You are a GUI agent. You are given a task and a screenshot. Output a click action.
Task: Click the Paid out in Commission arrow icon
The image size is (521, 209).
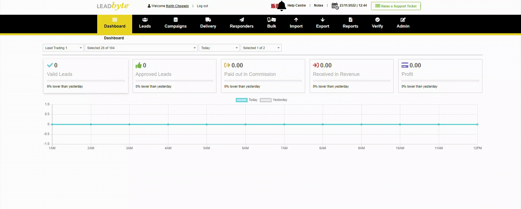pyautogui.click(x=227, y=65)
